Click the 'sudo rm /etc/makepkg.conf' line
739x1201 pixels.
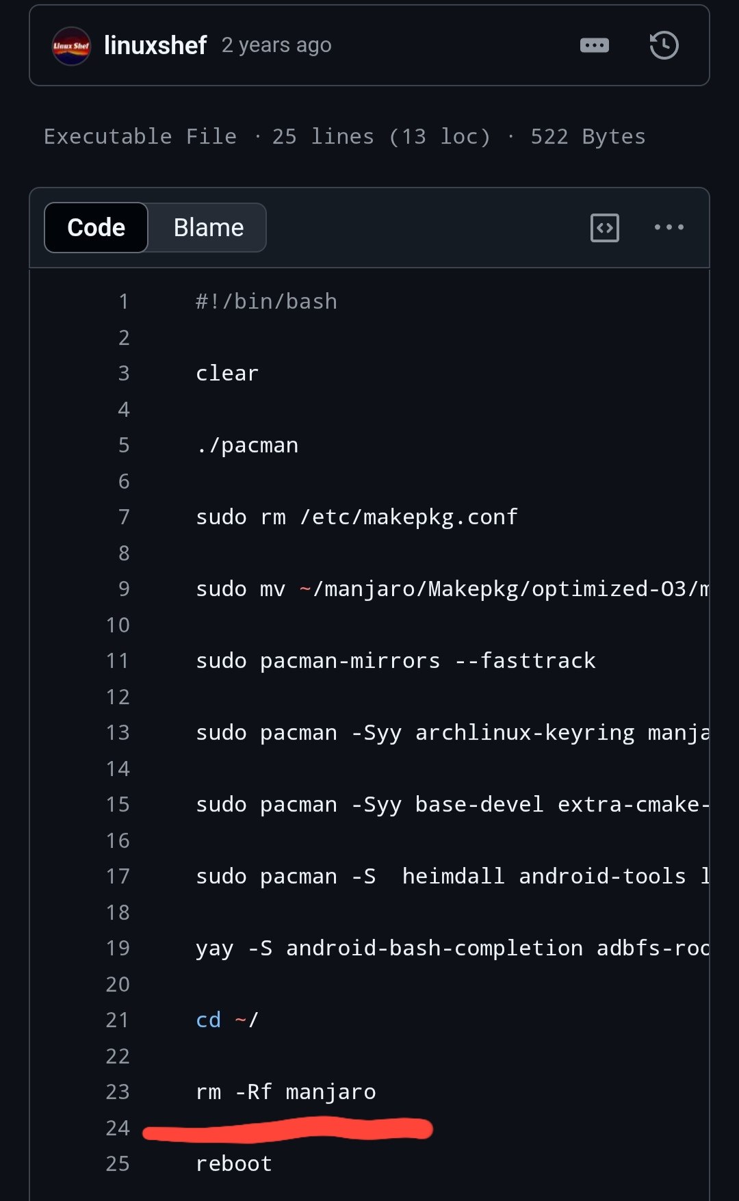pyautogui.click(x=356, y=517)
